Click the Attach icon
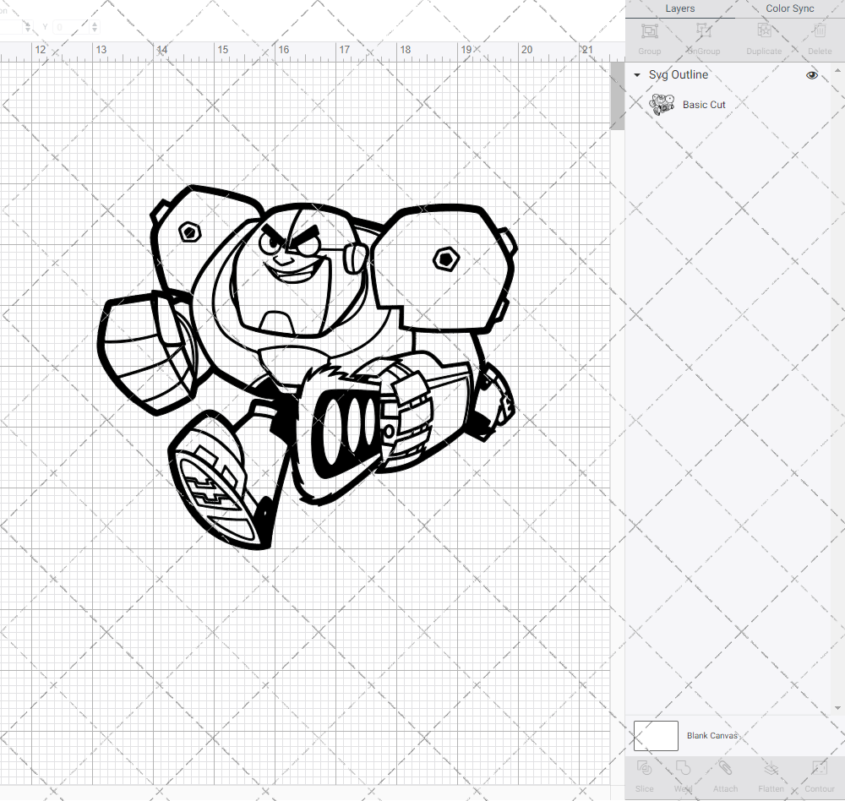Viewport: 845px width, 801px height. [x=725, y=776]
